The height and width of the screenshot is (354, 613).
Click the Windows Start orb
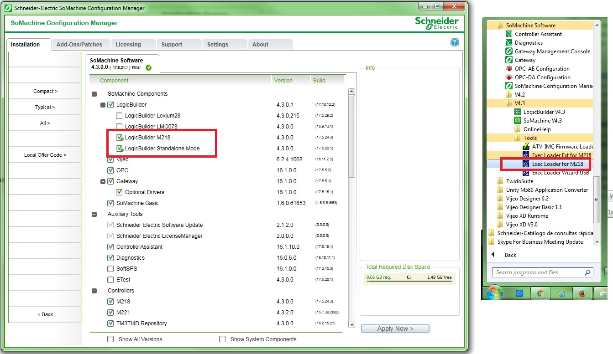pos(494,293)
